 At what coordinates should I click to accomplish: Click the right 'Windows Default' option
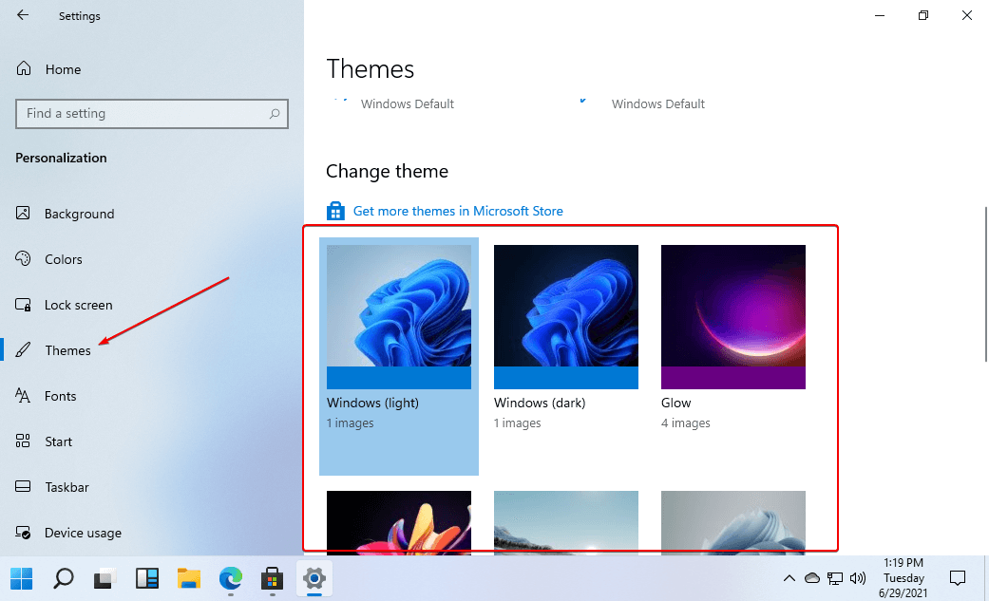click(x=657, y=103)
